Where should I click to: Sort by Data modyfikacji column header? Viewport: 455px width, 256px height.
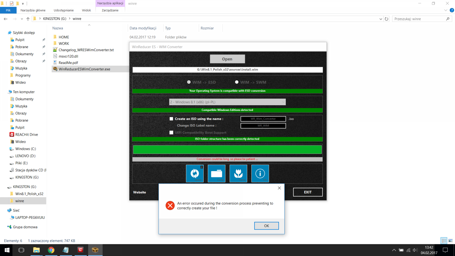click(x=143, y=28)
